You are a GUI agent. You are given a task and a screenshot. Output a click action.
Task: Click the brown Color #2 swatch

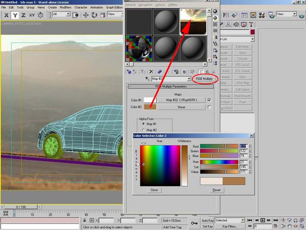coord(150,107)
